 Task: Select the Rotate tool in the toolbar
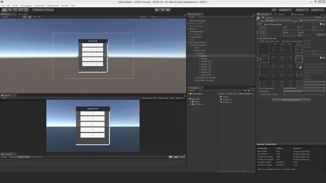pos(15,10)
